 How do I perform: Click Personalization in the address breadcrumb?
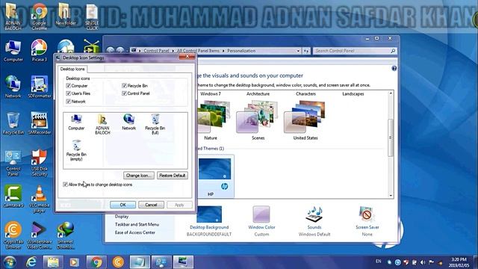[x=241, y=51]
